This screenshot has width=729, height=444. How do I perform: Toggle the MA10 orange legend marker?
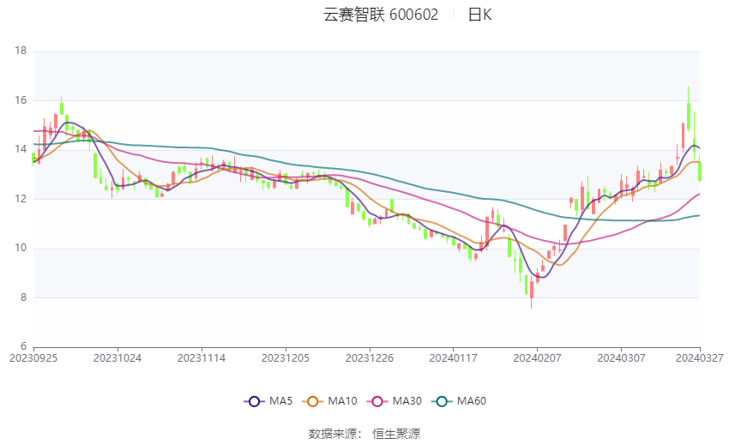pos(312,401)
